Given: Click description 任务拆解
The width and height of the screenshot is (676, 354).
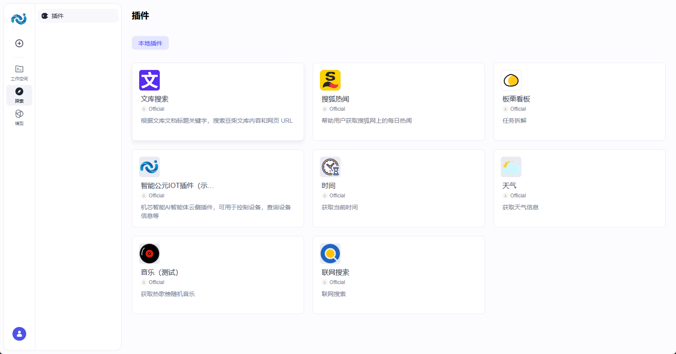Looking at the screenshot, I should tap(515, 121).
